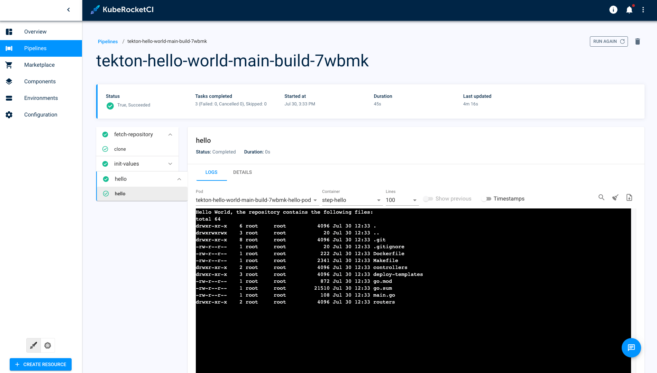Switch to the DETAILS tab
The width and height of the screenshot is (657, 373).
click(x=242, y=172)
